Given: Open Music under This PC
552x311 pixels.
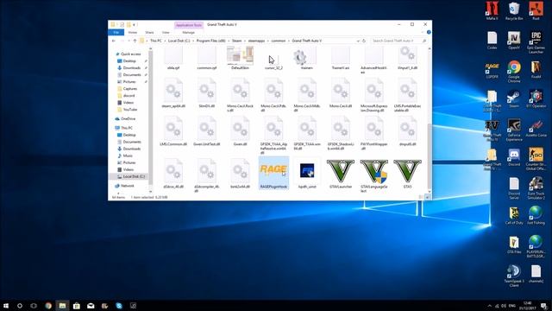Looking at the screenshot, I should click(128, 155).
